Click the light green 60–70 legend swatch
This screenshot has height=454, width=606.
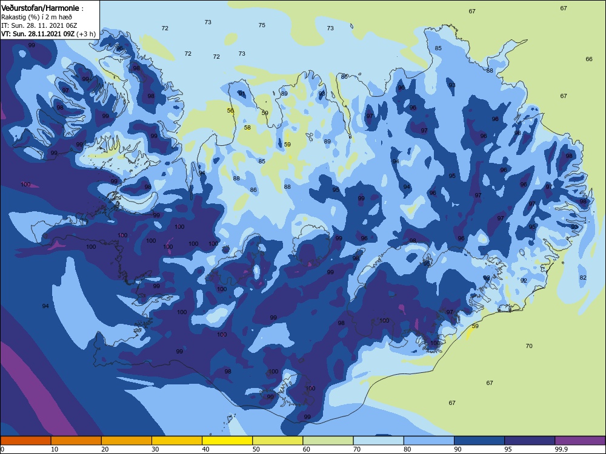[x=328, y=441]
